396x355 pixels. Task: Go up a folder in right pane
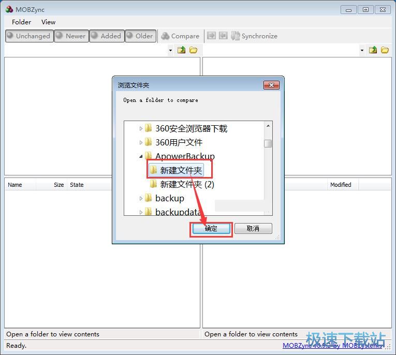tap(373, 50)
